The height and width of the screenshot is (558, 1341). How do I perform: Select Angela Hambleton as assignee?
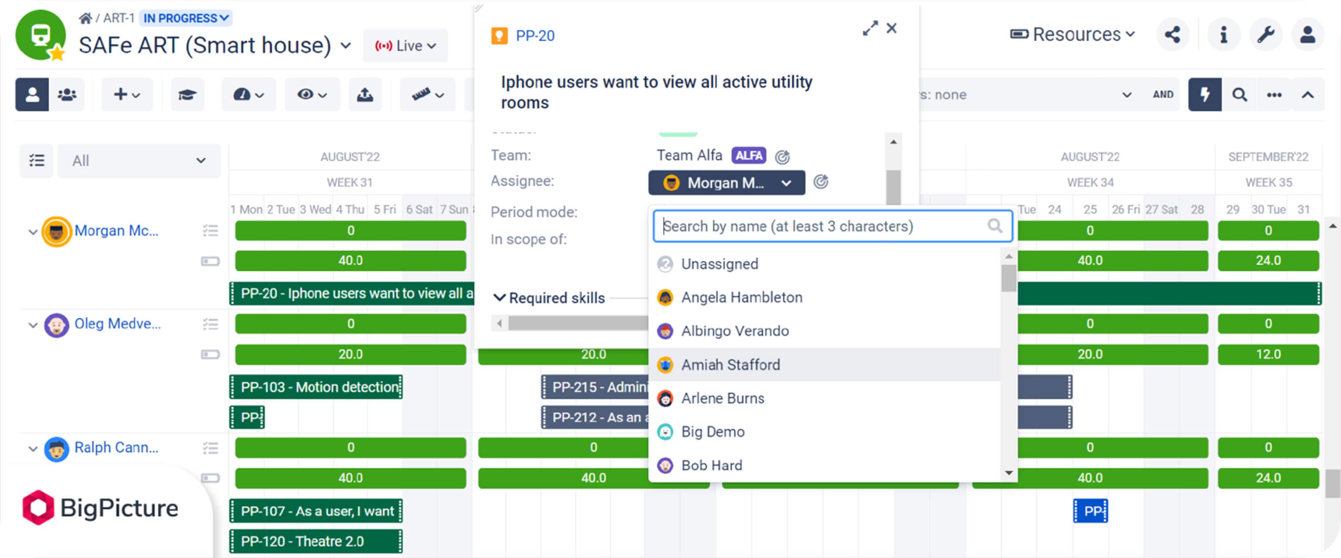[825, 298]
